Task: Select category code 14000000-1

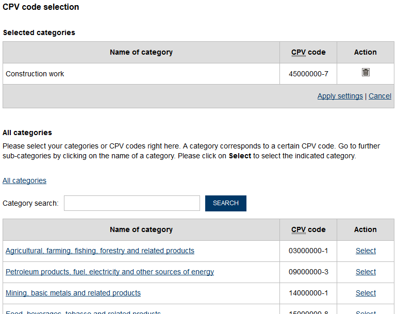Action: point(366,293)
